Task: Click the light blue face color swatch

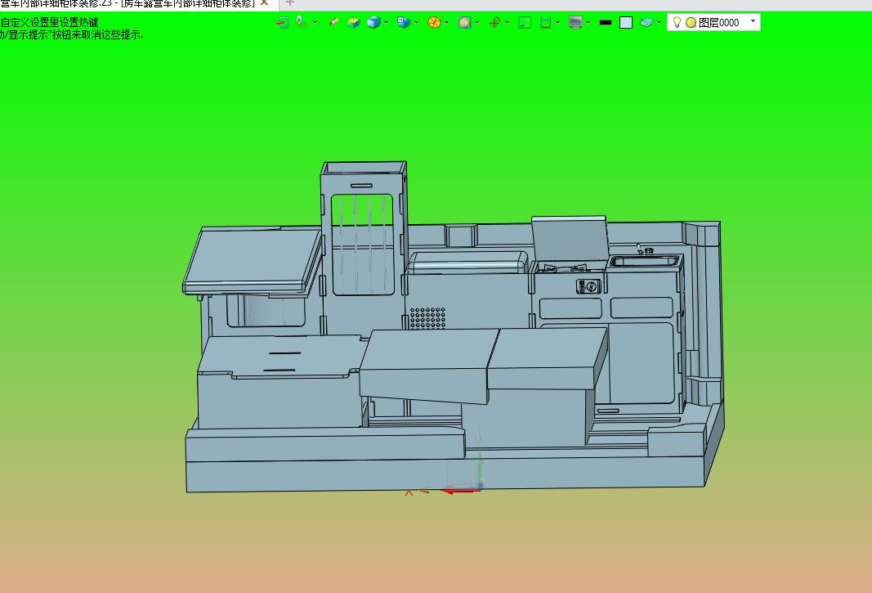Action: (x=626, y=22)
